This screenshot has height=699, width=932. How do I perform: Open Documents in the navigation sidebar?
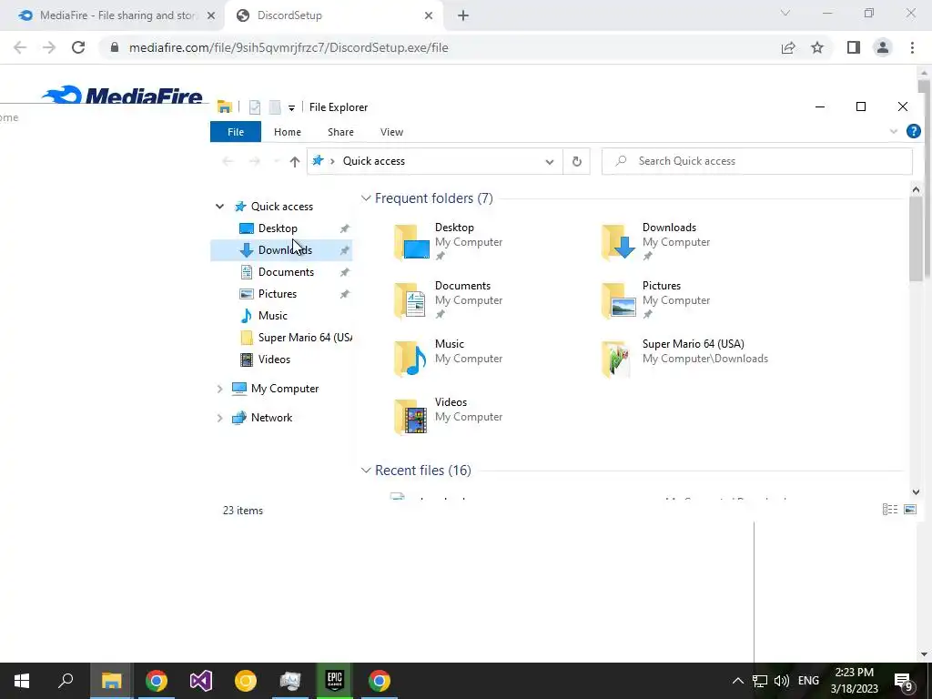click(x=286, y=272)
